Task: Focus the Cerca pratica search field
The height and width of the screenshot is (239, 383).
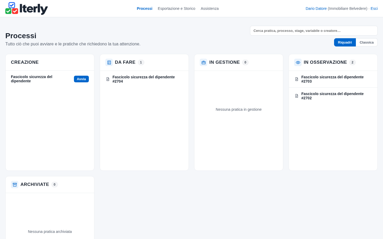Action: pos(314,31)
